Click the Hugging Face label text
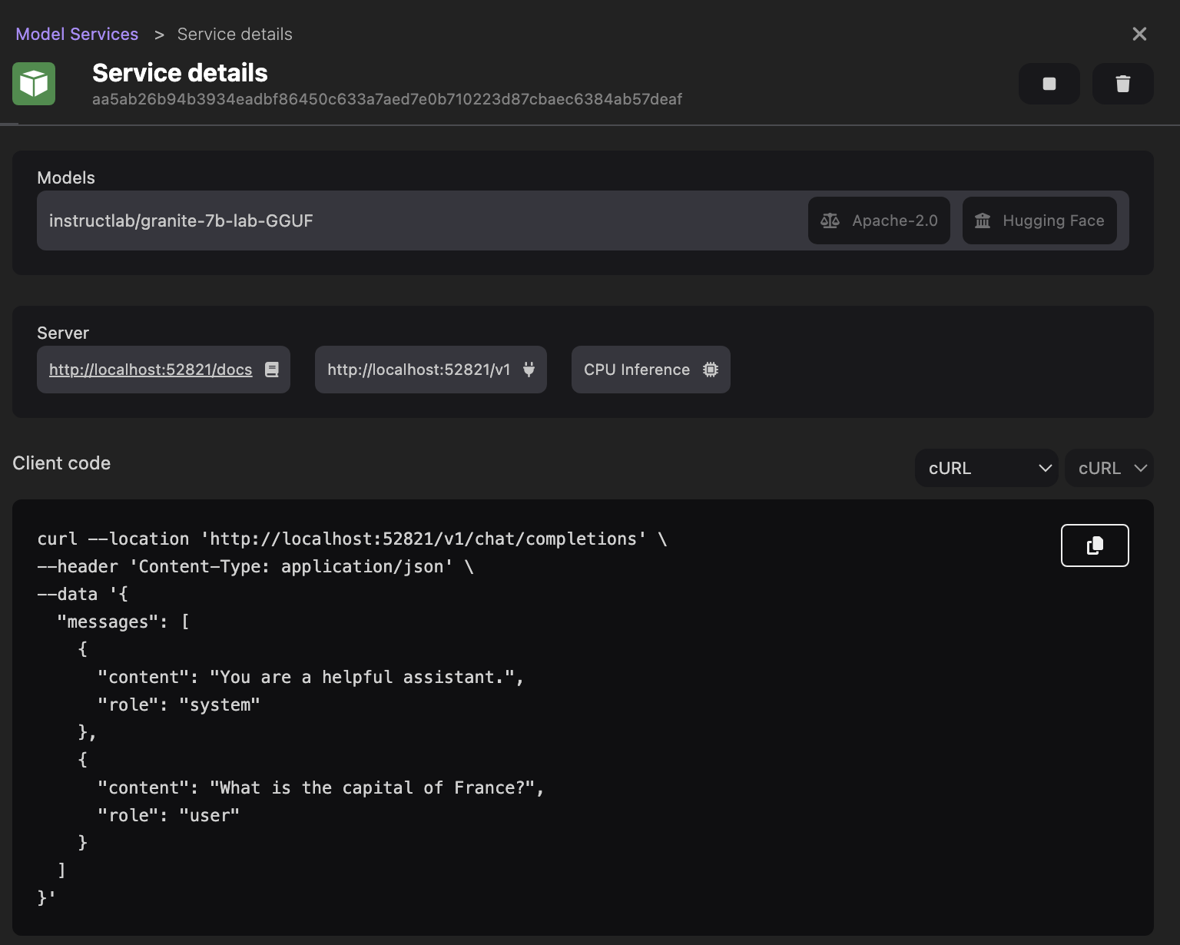Image resolution: width=1180 pixels, height=945 pixels. (x=1053, y=221)
